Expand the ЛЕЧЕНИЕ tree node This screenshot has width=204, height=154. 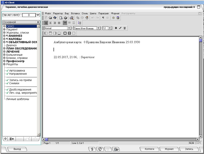pos(4,52)
